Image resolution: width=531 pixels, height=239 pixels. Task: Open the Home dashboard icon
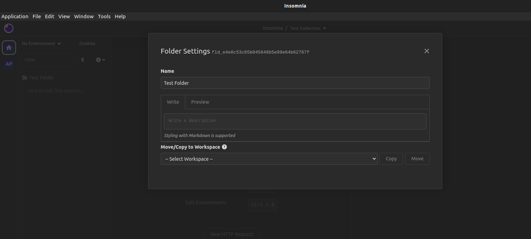pos(9,47)
